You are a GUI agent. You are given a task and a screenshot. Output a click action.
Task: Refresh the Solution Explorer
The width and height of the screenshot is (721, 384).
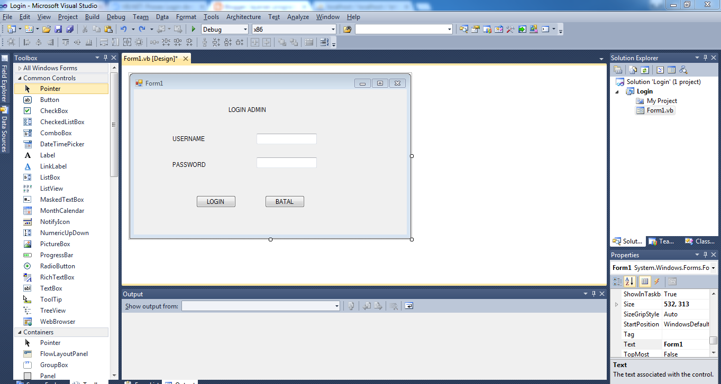coord(645,69)
